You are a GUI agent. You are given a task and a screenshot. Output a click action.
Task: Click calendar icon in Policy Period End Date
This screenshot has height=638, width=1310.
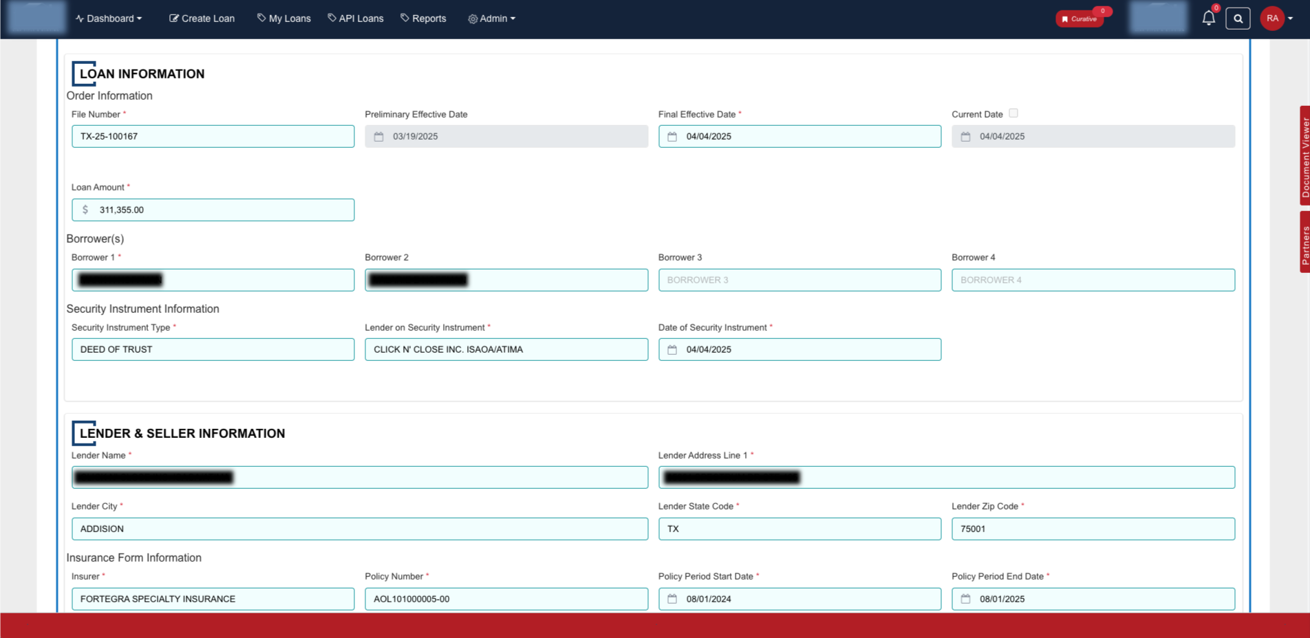965,599
